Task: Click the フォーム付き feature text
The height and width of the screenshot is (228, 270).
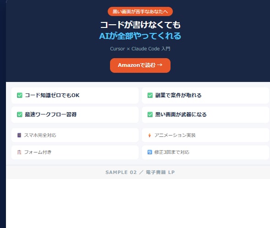Action: pos(38,152)
